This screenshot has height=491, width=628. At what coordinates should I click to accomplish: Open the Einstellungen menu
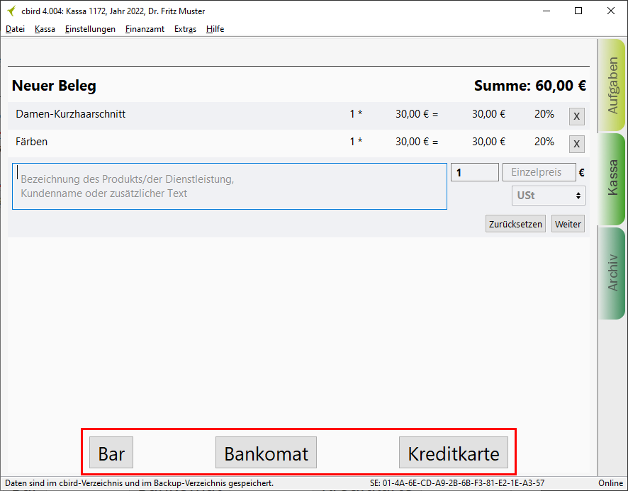pyautogui.click(x=90, y=29)
